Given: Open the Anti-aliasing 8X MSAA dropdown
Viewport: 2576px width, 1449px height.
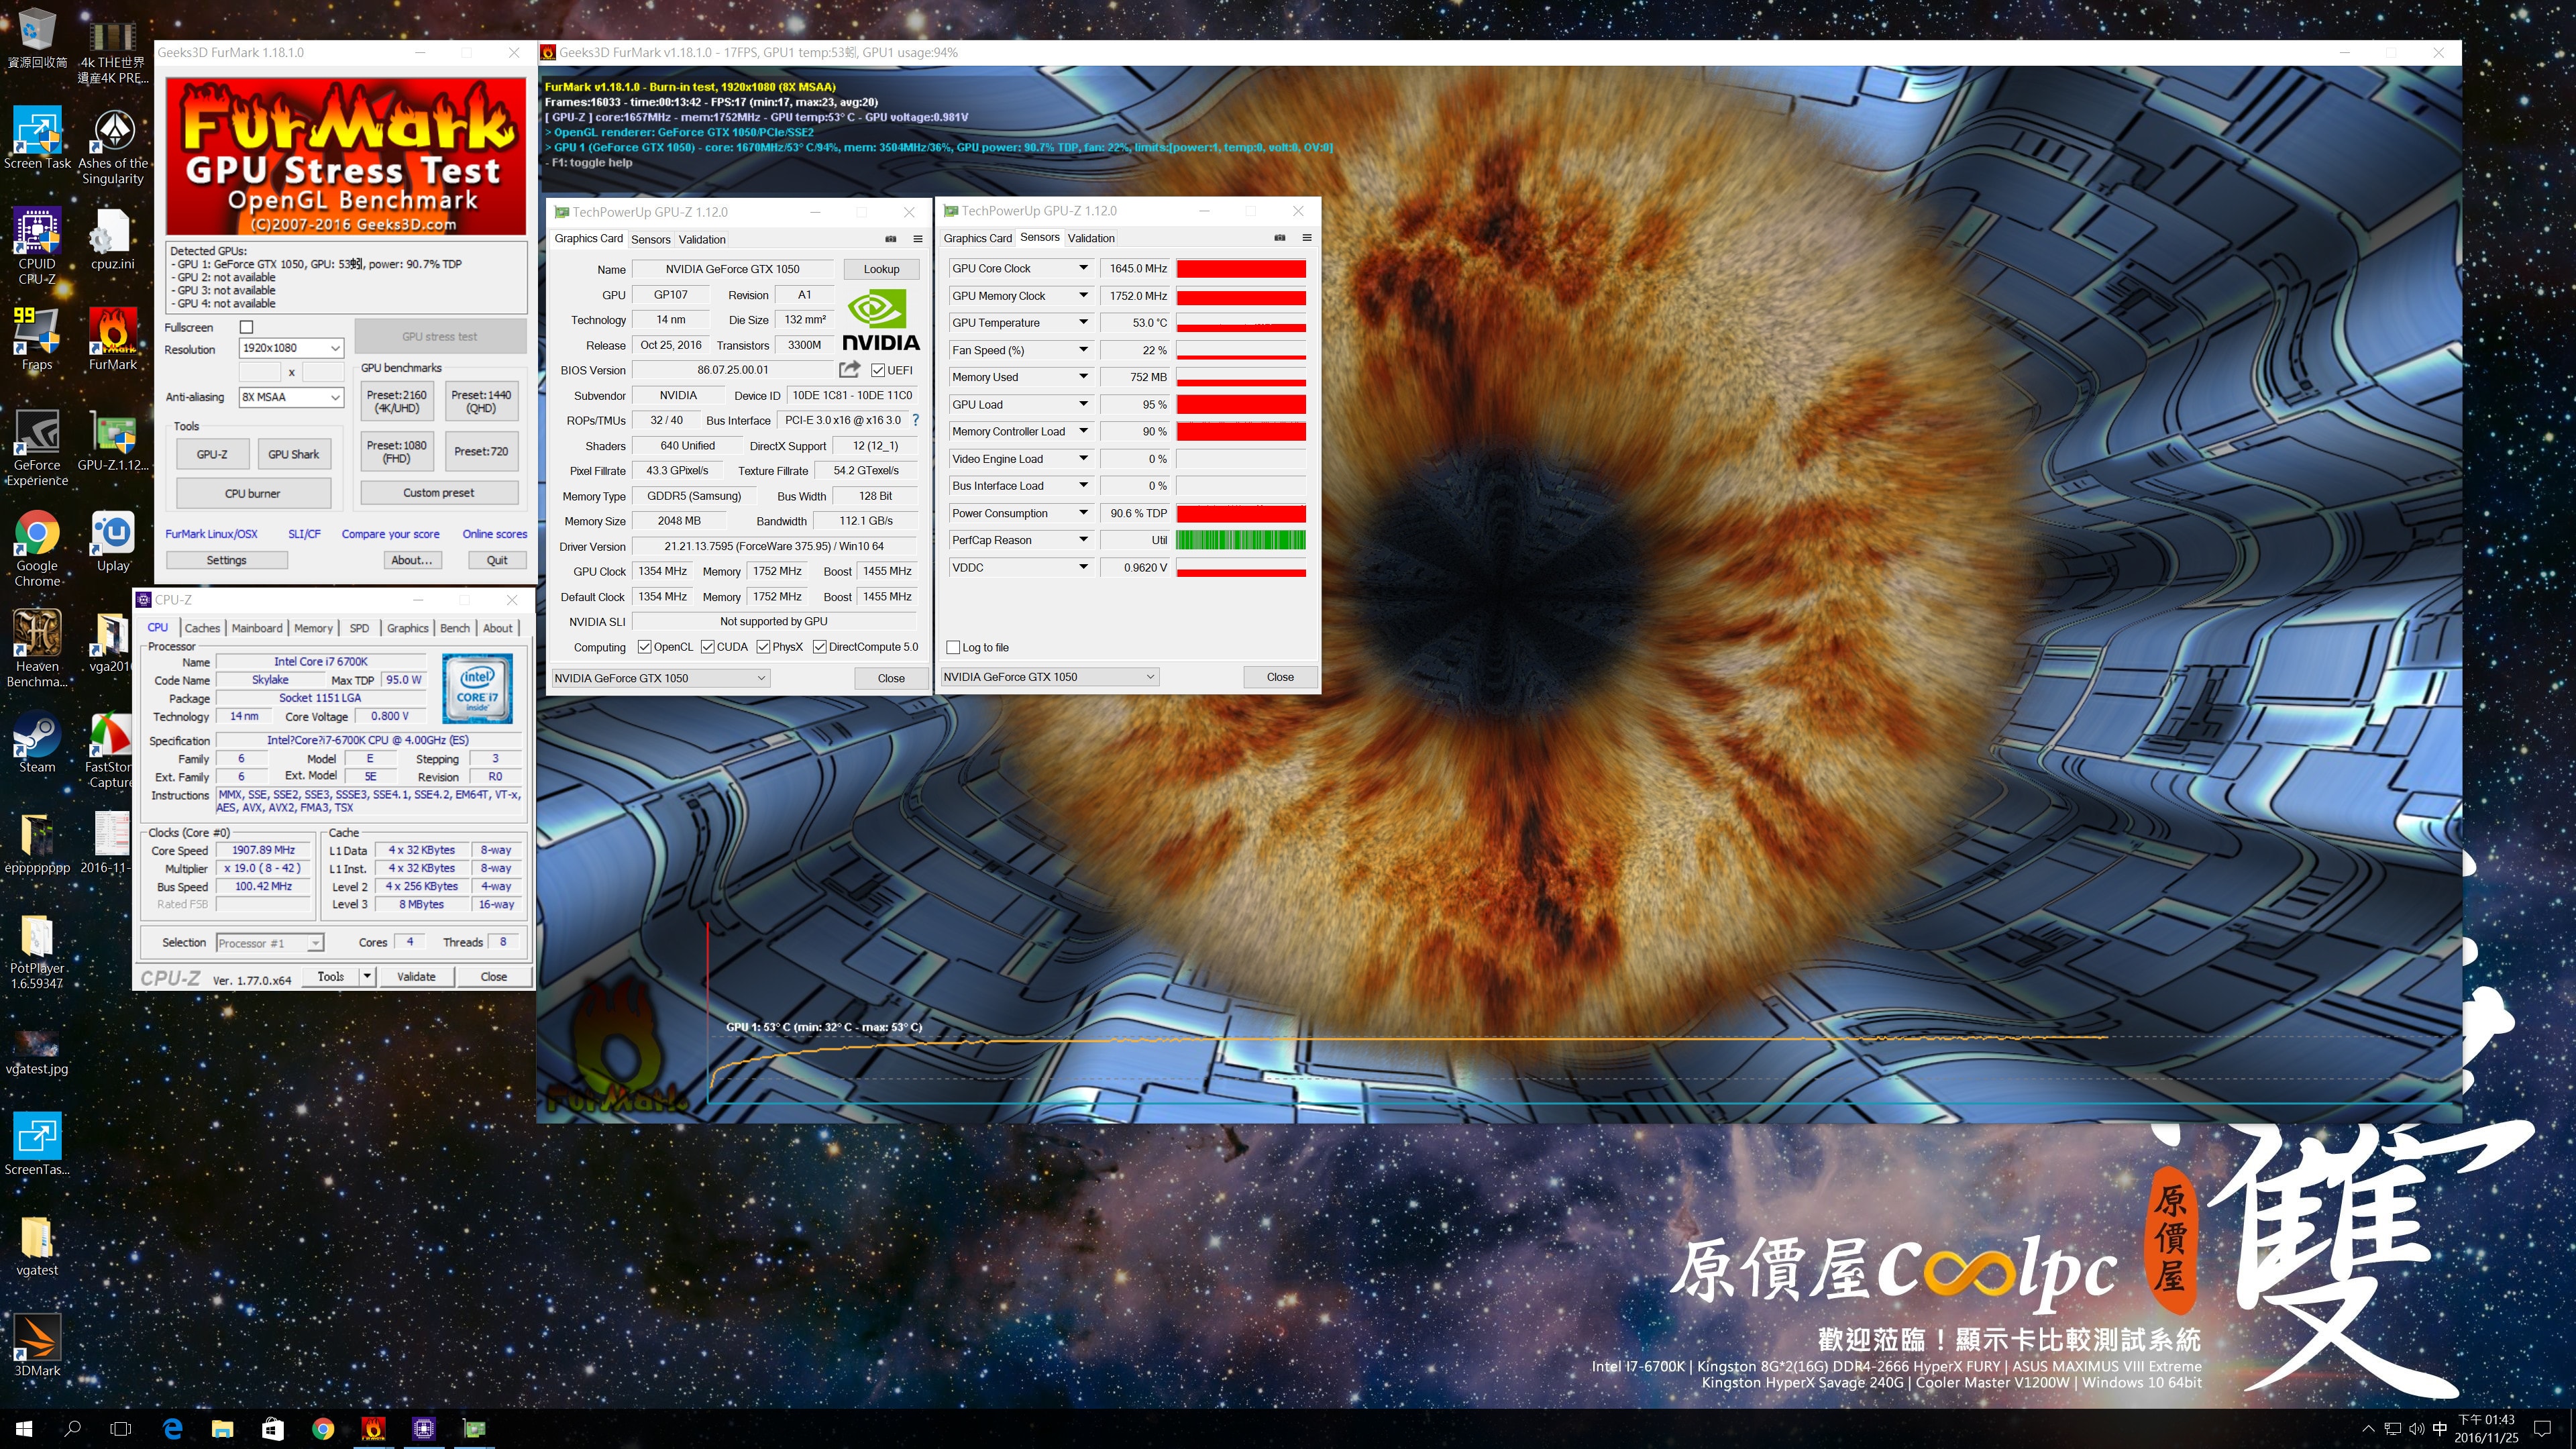Looking at the screenshot, I should coord(291,397).
